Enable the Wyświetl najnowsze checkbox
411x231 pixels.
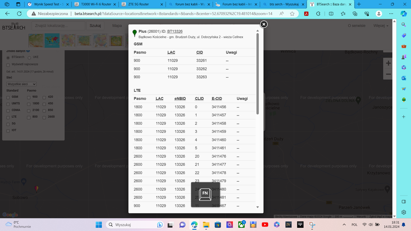(x=8, y=64)
